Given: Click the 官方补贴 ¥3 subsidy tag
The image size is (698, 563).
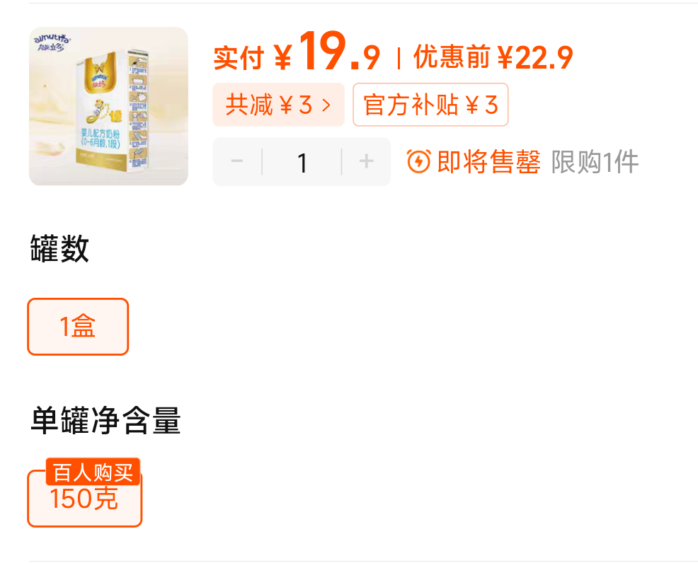Looking at the screenshot, I should [x=430, y=105].
